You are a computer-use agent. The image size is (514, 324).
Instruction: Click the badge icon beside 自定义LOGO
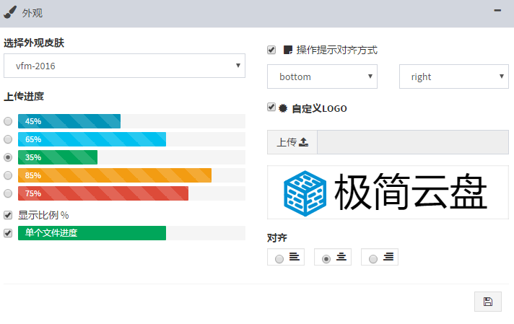[x=283, y=108]
